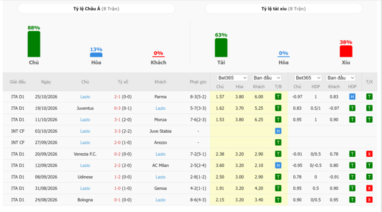This screenshot has height=212, width=382.
Task: Click Udinese team name
Action: [x=85, y=177]
